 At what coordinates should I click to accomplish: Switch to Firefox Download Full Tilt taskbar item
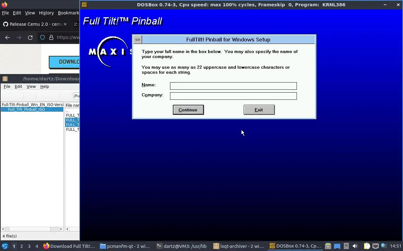(69, 246)
